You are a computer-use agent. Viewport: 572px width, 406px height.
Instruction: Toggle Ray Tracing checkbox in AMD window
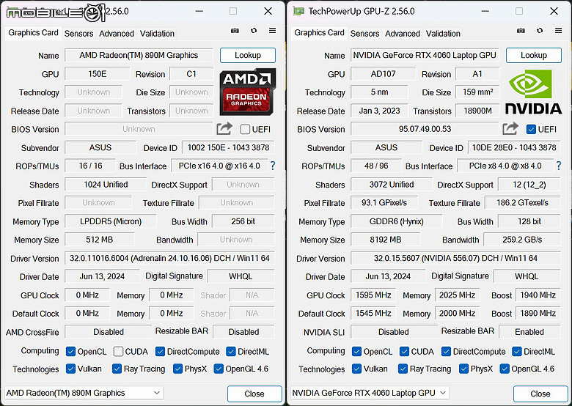pos(117,369)
